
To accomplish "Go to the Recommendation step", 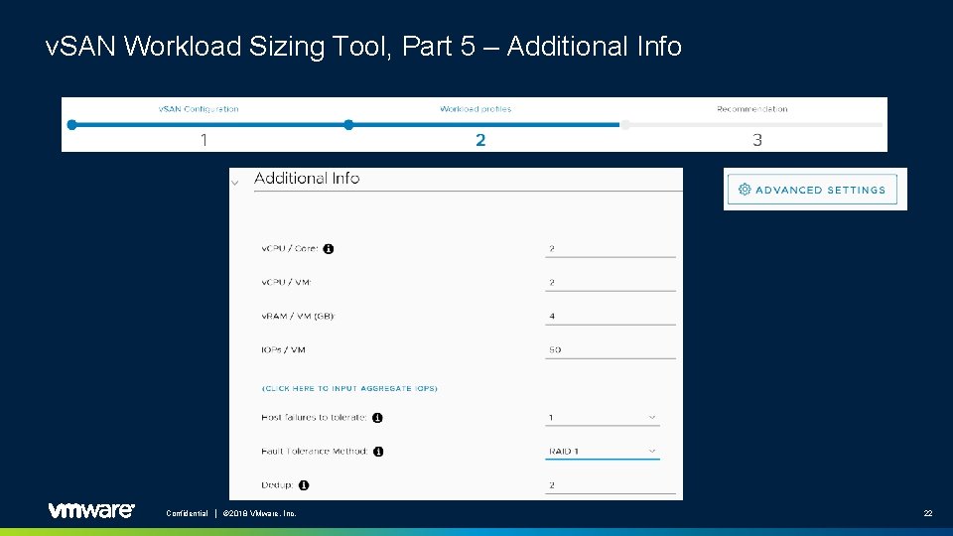I will [752, 109].
